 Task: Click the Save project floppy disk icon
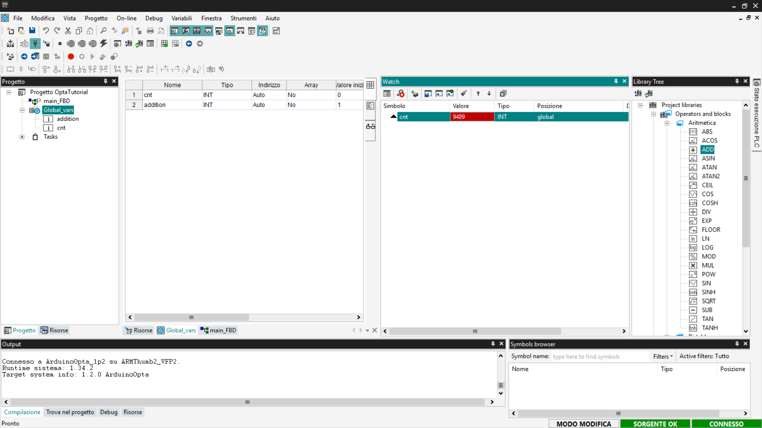[32, 31]
